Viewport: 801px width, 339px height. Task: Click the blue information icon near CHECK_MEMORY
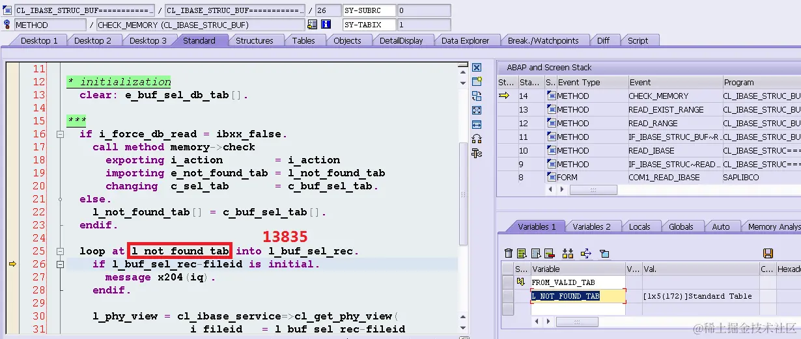326,25
